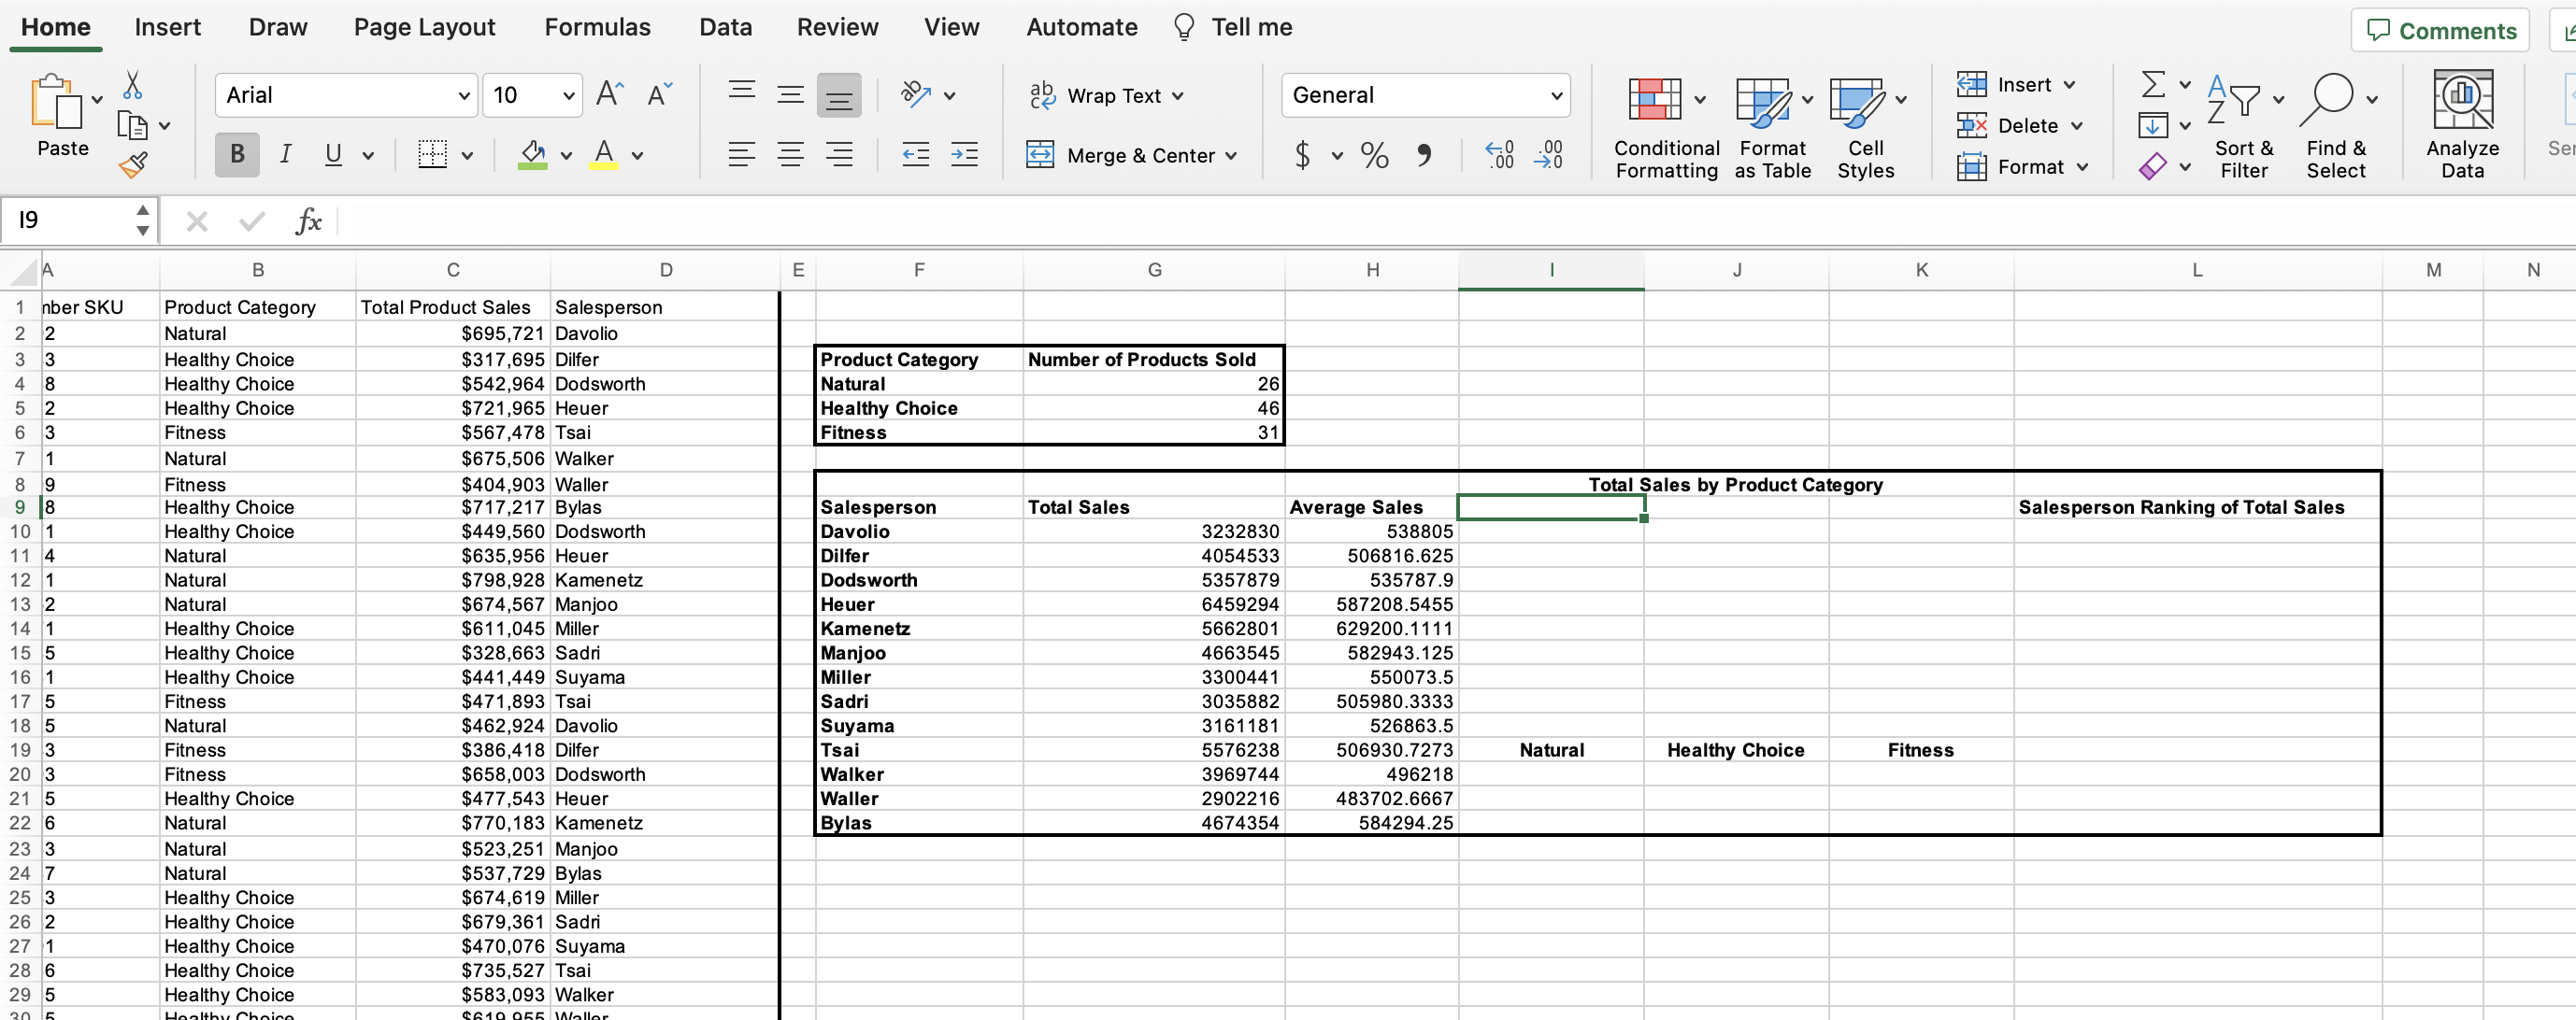Expand the Borders dropdown arrow

466,155
